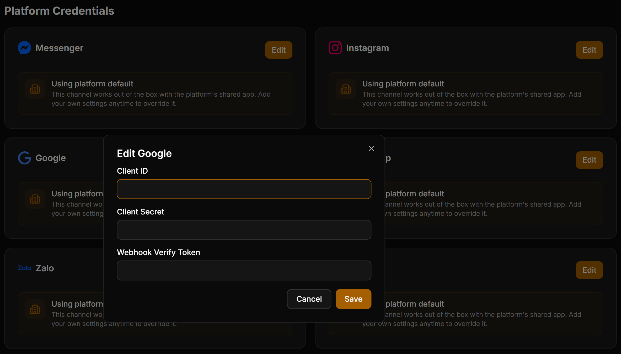Select the Google card title
The width and height of the screenshot is (621, 354).
[51, 158]
